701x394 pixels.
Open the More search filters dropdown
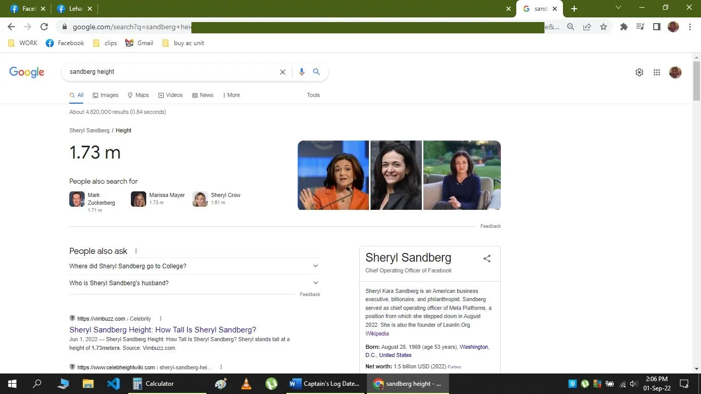coord(231,95)
